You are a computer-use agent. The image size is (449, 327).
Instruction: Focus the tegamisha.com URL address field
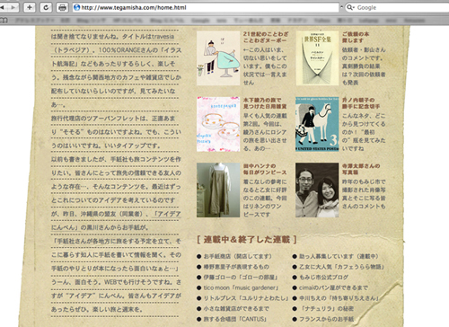click(206, 7)
